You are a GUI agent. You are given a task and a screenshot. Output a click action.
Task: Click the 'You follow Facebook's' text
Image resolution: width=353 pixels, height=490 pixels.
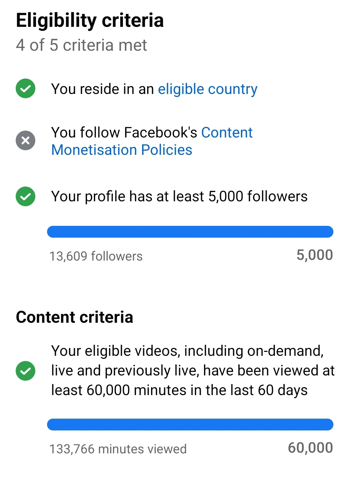pos(124,133)
